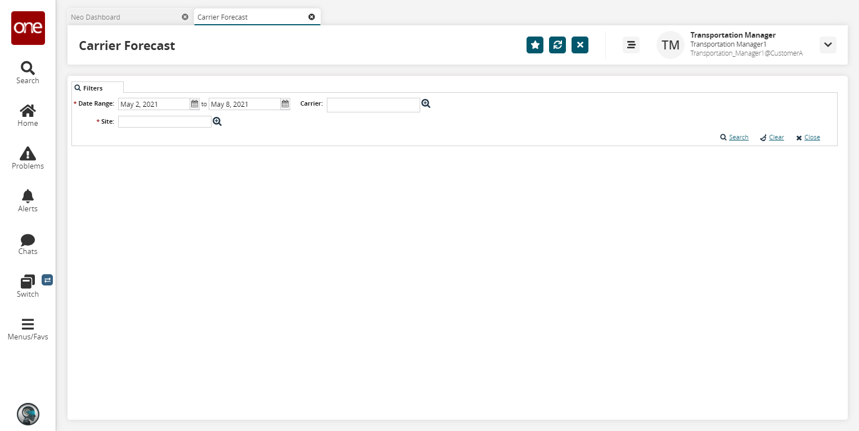View Alerts bell icon
Image resolution: width=859 pixels, height=431 pixels.
point(28,196)
